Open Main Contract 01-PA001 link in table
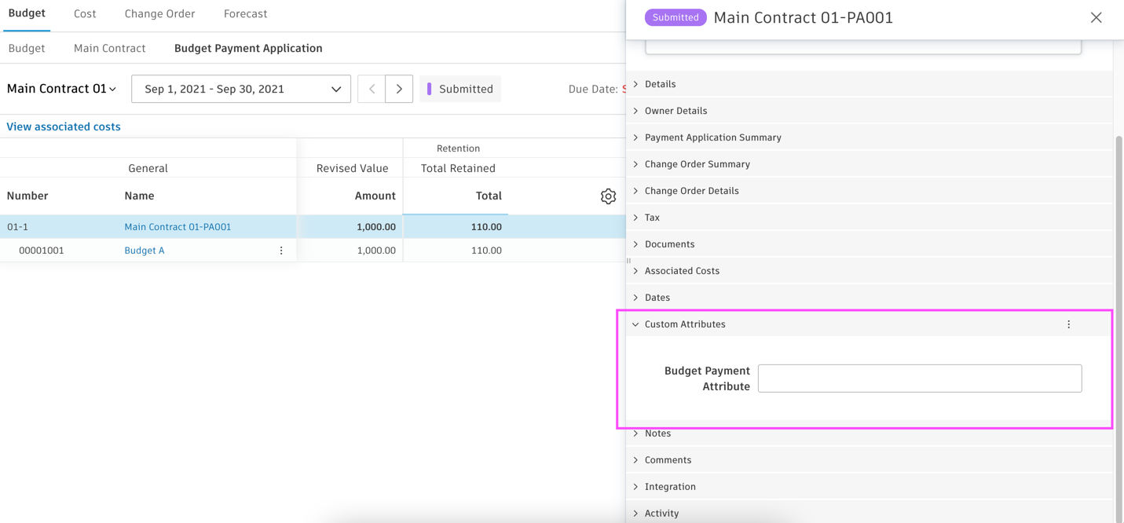 click(178, 227)
